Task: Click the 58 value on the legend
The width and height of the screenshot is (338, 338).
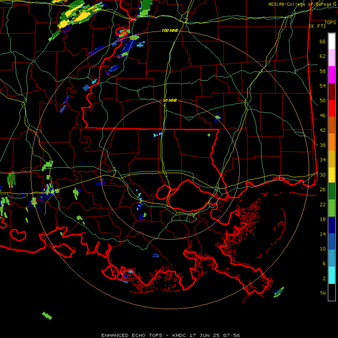Action: point(323,71)
